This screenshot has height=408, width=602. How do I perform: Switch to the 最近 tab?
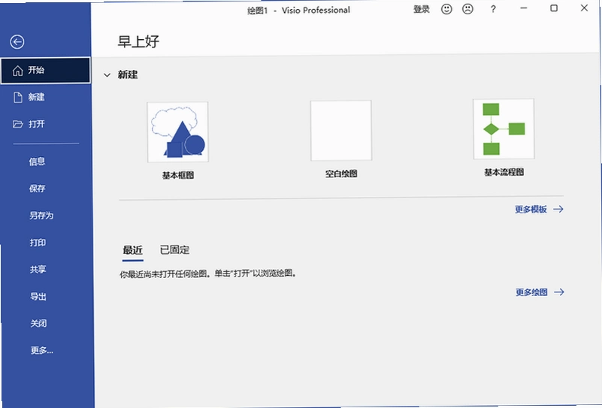tap(133, 250)
